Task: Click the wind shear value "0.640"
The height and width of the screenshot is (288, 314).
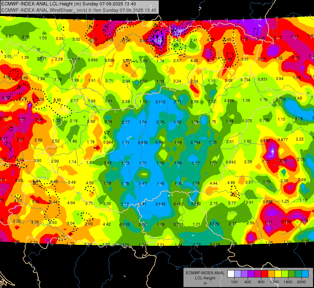Action: click(161, 204)
